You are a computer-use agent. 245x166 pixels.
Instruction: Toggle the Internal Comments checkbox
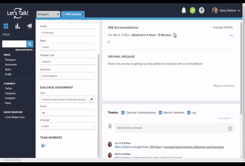160,113
